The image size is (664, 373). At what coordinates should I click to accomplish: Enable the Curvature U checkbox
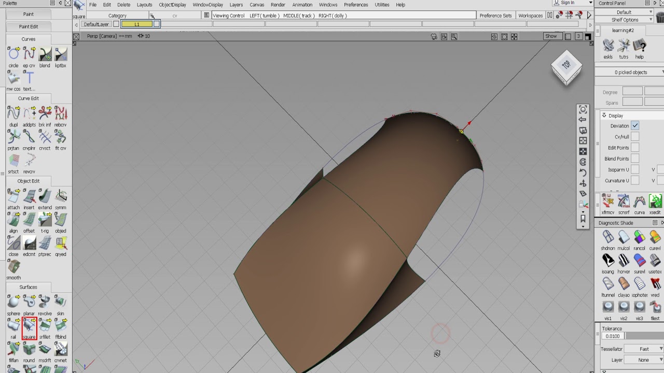pos(635,180)
